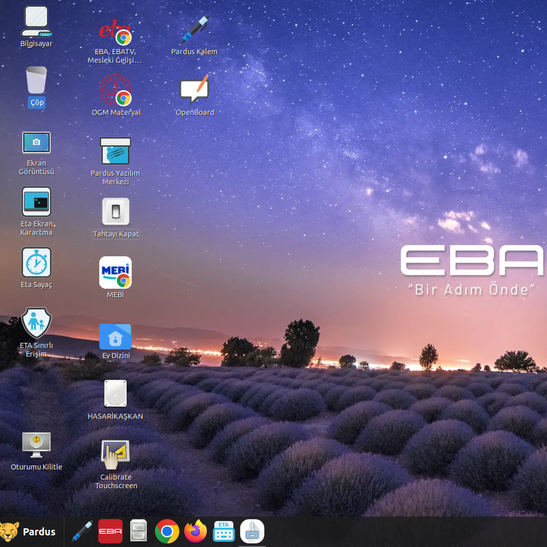Open the Pardus start menu

(x=28, y=532)
